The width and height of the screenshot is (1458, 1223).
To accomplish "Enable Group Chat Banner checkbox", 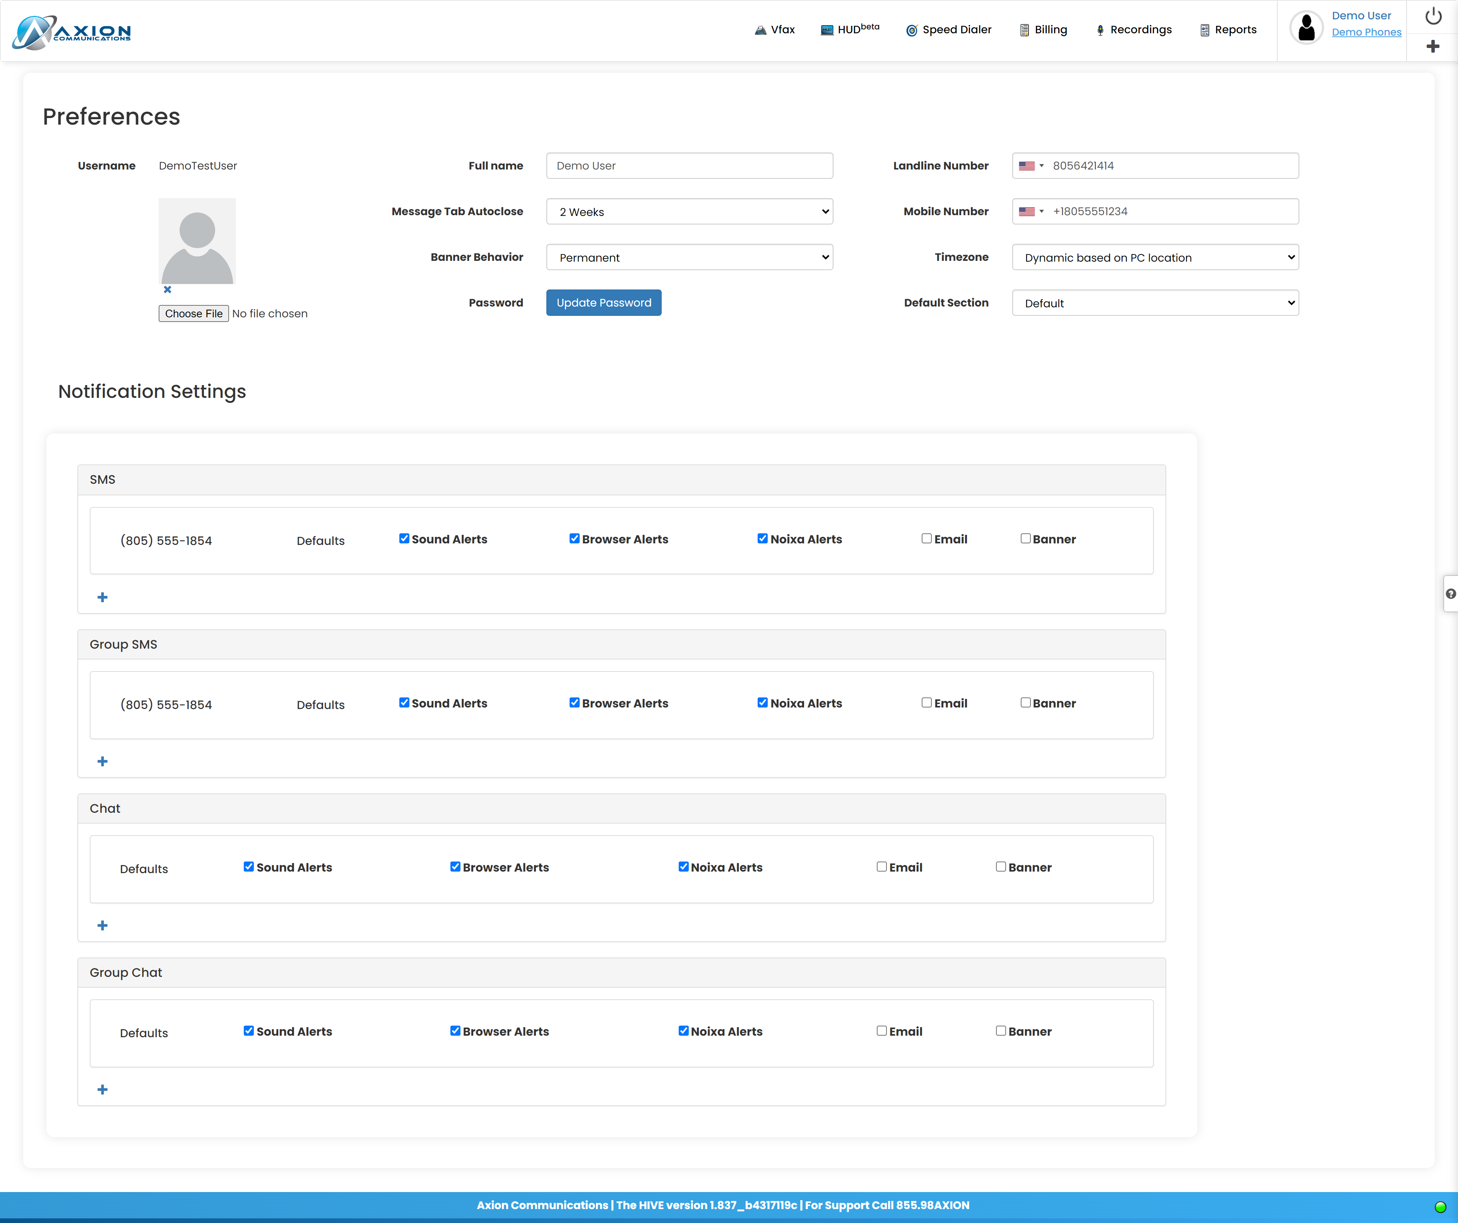I will [x=1001, y=1031].
